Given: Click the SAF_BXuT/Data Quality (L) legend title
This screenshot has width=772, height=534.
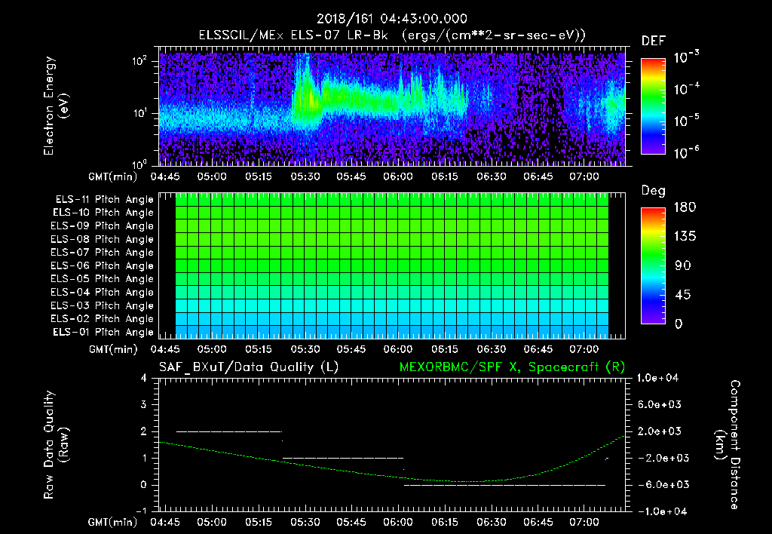Looking at the screenshot, I should pos(249,367).
